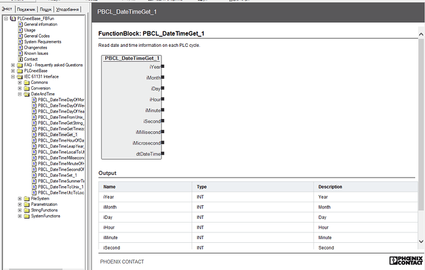Expand the Parametrization folder node
The image size is (425, 270).
pyautogui.click(x=20, y=205)
